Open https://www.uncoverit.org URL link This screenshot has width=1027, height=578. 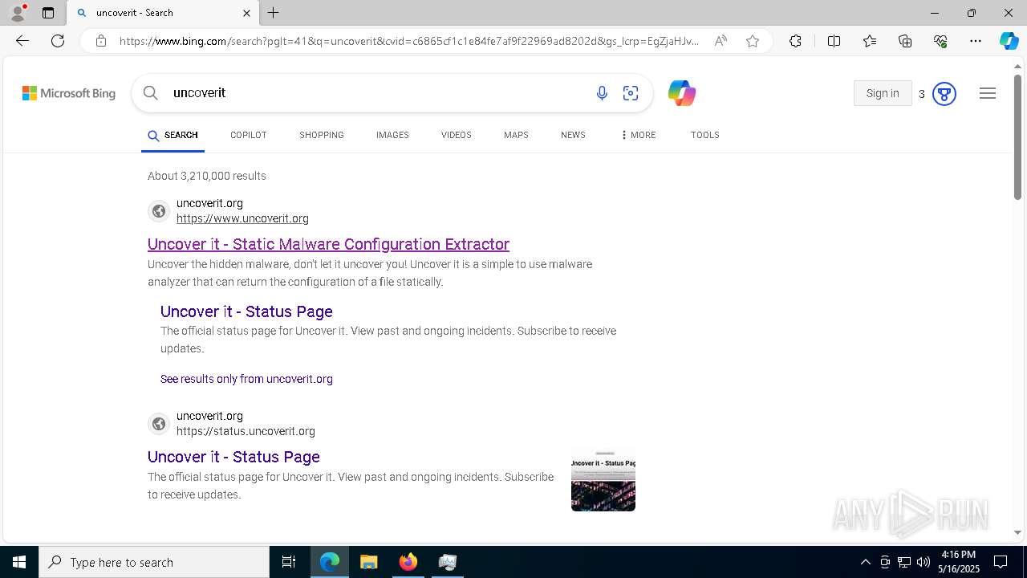pyautogui.click(x=242, y=218)
